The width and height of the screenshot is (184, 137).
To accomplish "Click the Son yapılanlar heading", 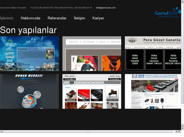I will [28, 30].
